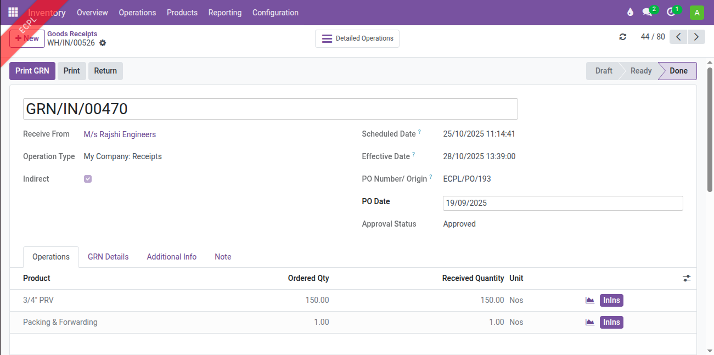The width and height of the screenshot is (714, 355).
Task: Click the gear icon beside WH/IN/00526
Action: pyautogui.click(x=103, y=43)
